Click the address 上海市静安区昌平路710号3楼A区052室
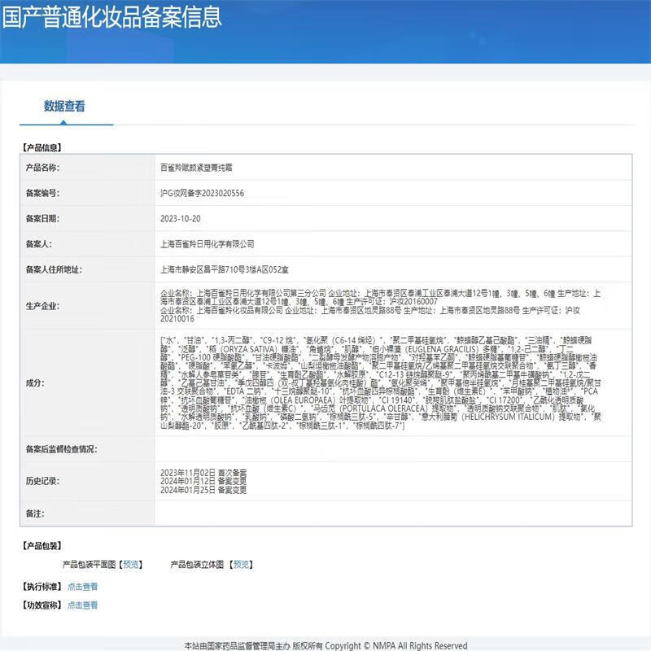 click(225, 270)
